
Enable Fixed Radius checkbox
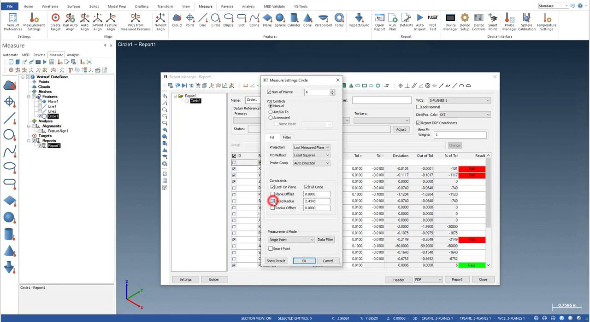pos(272,201)
